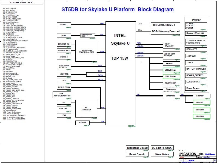Click the diagram title ST5DB for Skylake U

coord(117,9)
